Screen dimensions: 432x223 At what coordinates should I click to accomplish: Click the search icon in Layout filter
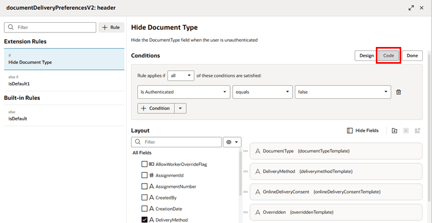[138, 142]
